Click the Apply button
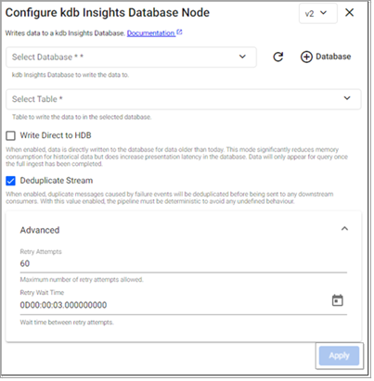 339,356
